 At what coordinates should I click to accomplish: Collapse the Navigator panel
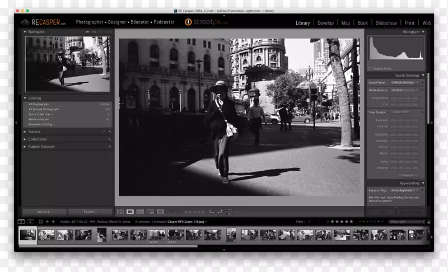25,32
